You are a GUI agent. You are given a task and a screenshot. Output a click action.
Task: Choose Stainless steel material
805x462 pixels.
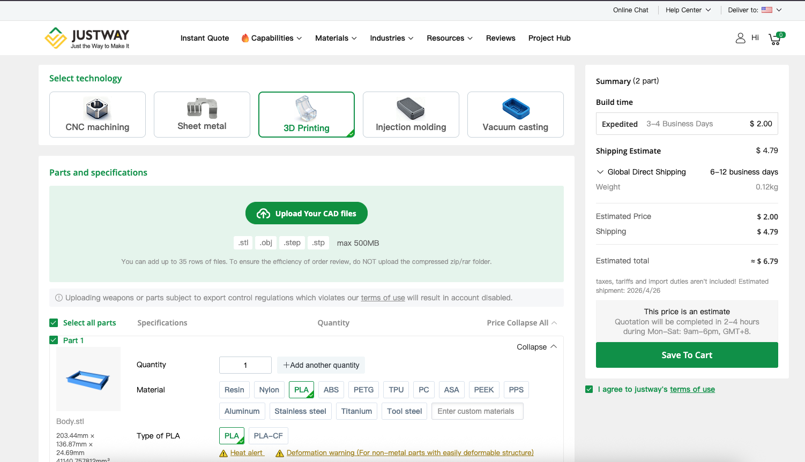pyautogui.click(x=300, y=411)
